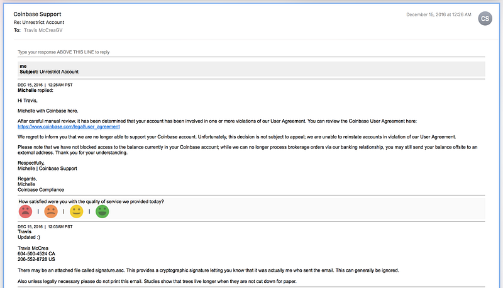This screenshot has width=503, height=288.
Task: Click 'Michelle | Coinbase Support' signature
Action: [x=47, y=169]
